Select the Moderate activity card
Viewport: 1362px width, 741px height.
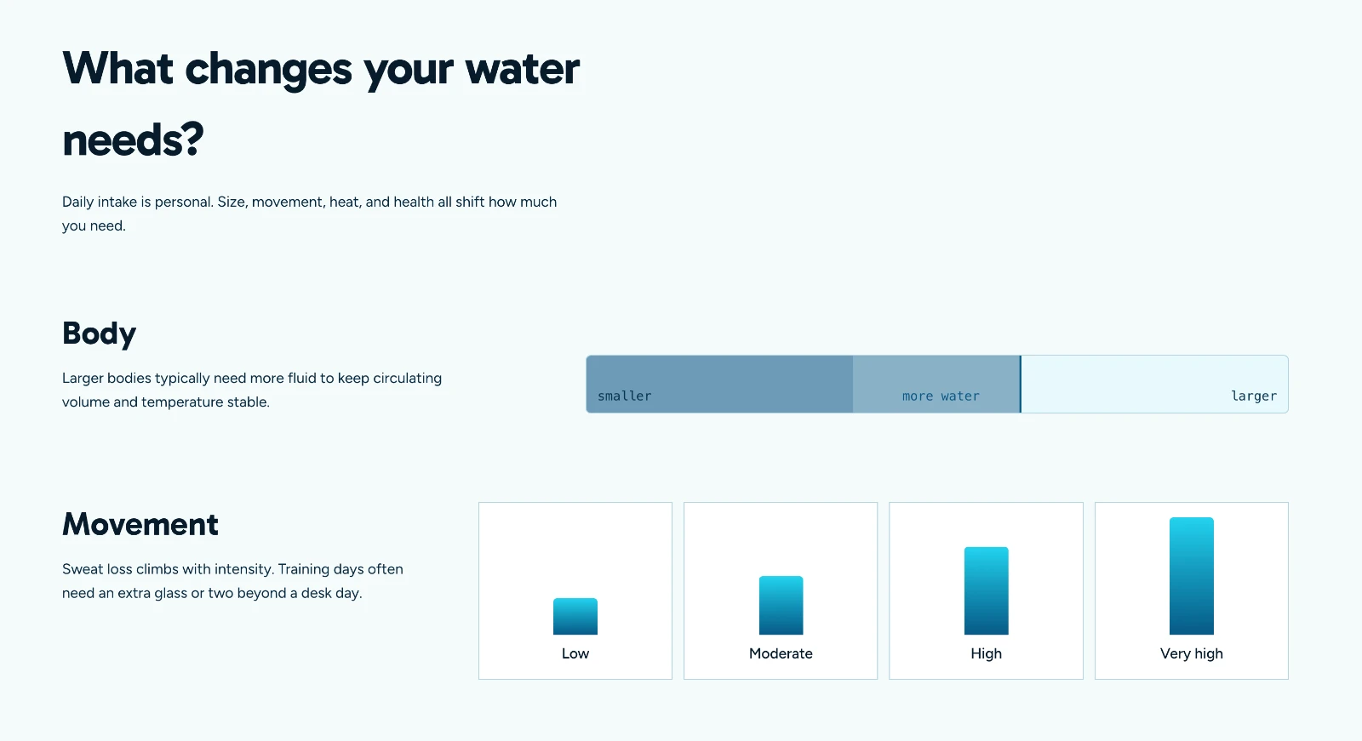(x=781, y=590)
